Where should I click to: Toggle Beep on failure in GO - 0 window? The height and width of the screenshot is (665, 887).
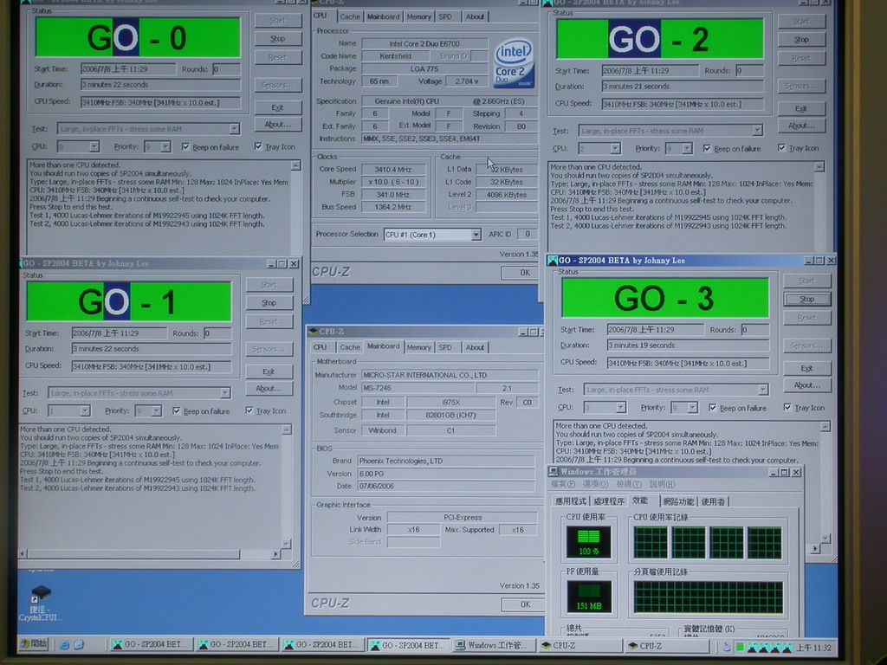click(185, 147)
